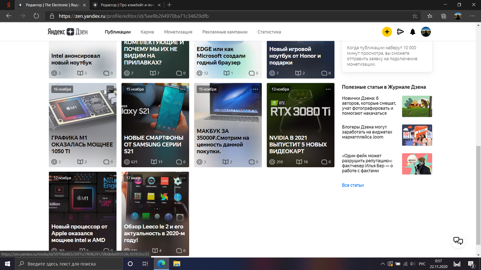
Task: Open the paper plane messages icon
Action: pos(400,32)
